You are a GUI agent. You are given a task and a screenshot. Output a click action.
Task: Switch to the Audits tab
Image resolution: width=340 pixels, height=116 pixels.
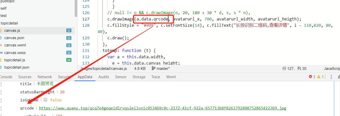pos(104,77)
